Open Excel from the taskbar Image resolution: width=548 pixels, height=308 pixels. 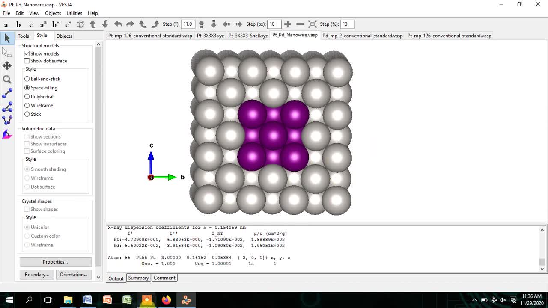127,300
